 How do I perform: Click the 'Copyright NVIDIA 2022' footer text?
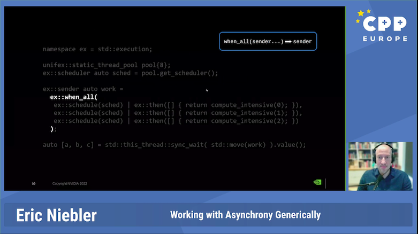coord(70,183)
